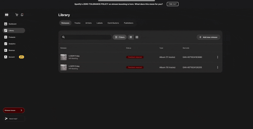The image size is (253, 129).
Task: Go to the Labels tab
Action: point(99,23)
